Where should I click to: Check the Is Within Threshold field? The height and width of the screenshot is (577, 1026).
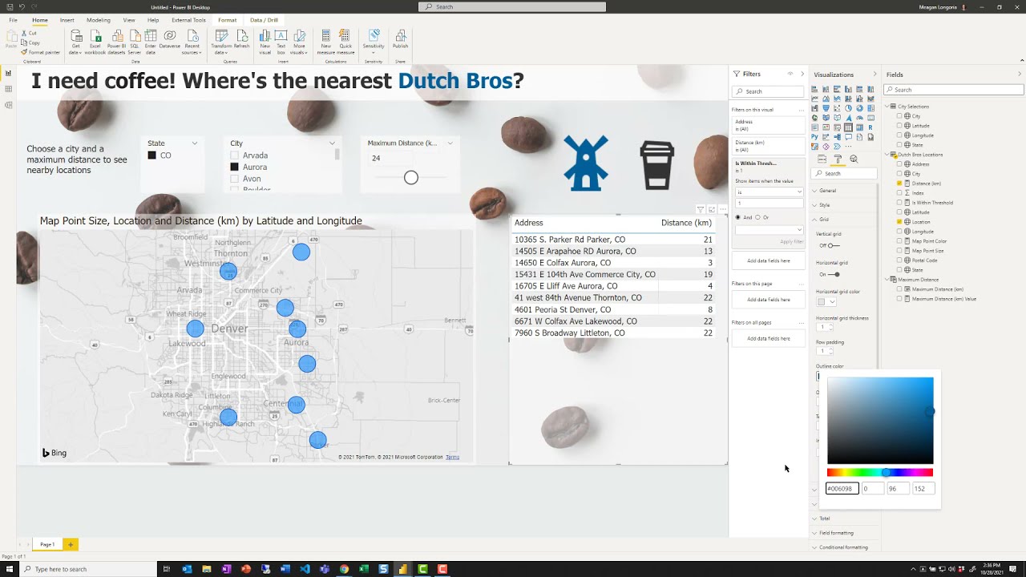coord(899,203)
